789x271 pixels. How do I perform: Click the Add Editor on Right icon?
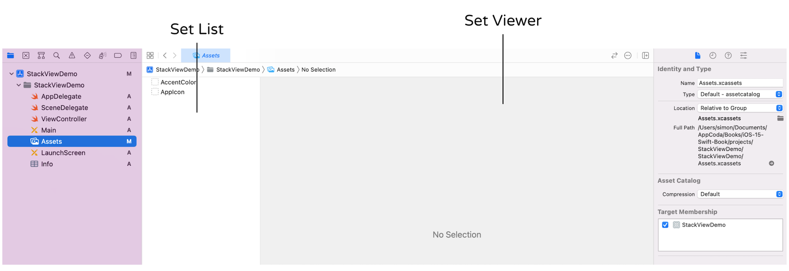(x=646, y=56)
